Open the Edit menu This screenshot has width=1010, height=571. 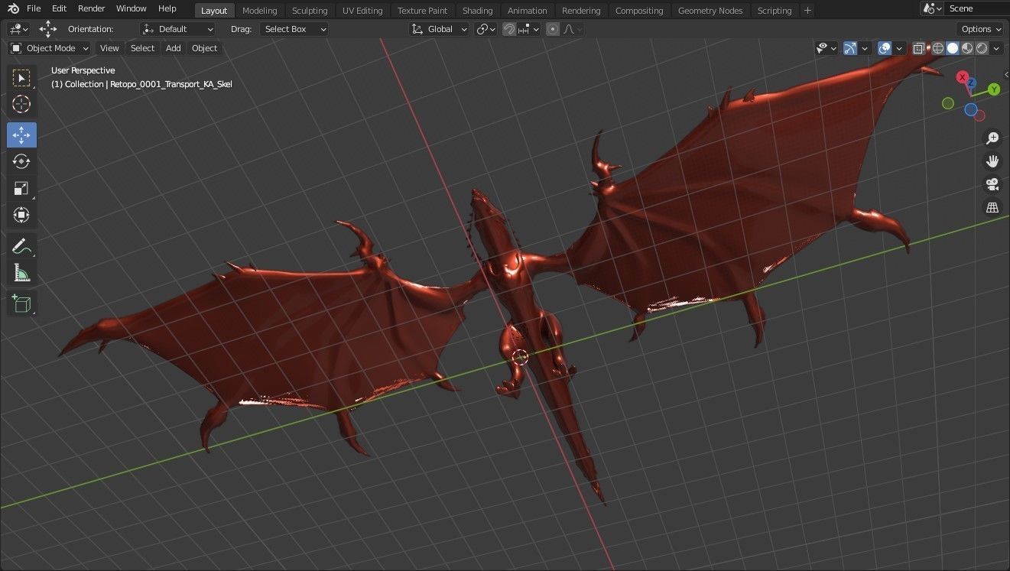pos(59,8)
